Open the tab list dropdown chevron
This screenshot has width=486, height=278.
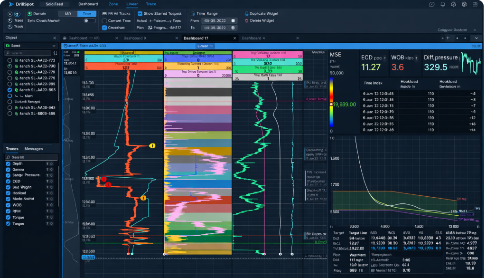(x=476, y=38)
